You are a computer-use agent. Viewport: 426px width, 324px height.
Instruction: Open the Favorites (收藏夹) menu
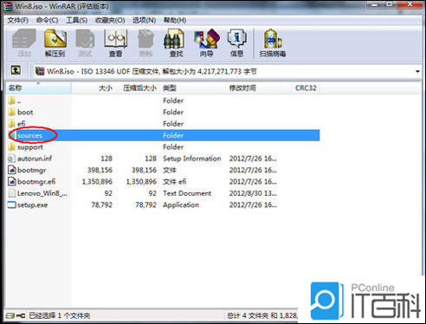110,20
